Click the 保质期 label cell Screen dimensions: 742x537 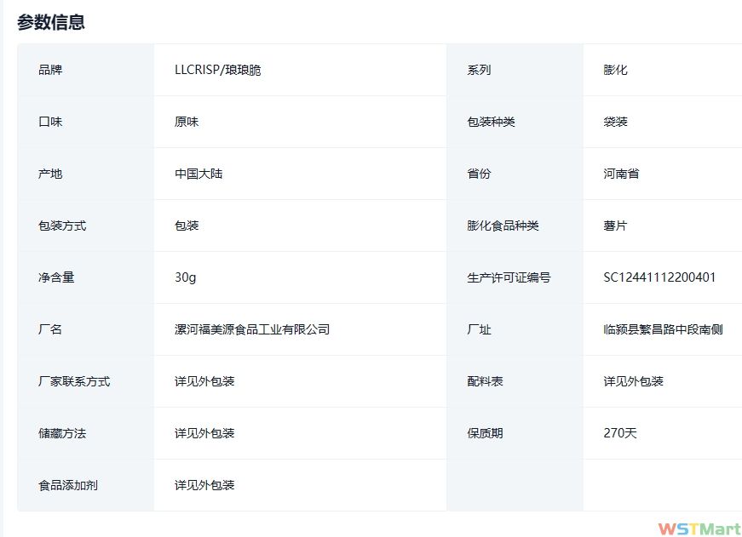tap(485, 433)
